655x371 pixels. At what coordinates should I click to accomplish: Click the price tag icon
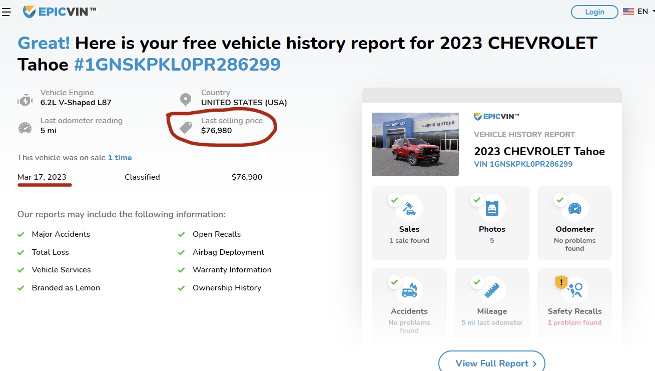coord(186,127)
